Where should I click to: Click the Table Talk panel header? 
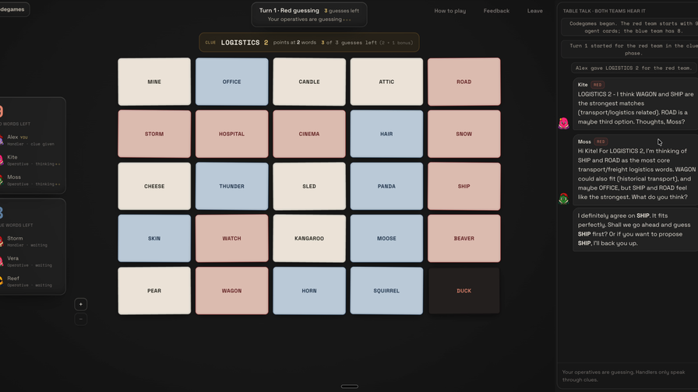tap(604, 11)
